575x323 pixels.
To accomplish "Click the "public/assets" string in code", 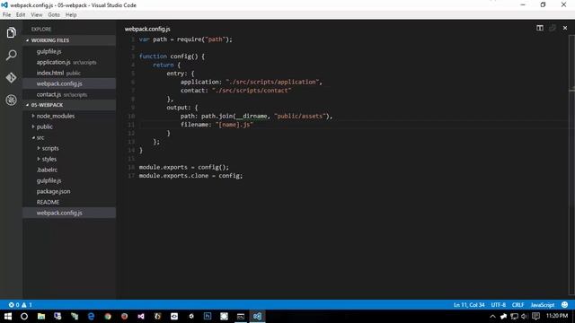I will (x=300, y=116).
